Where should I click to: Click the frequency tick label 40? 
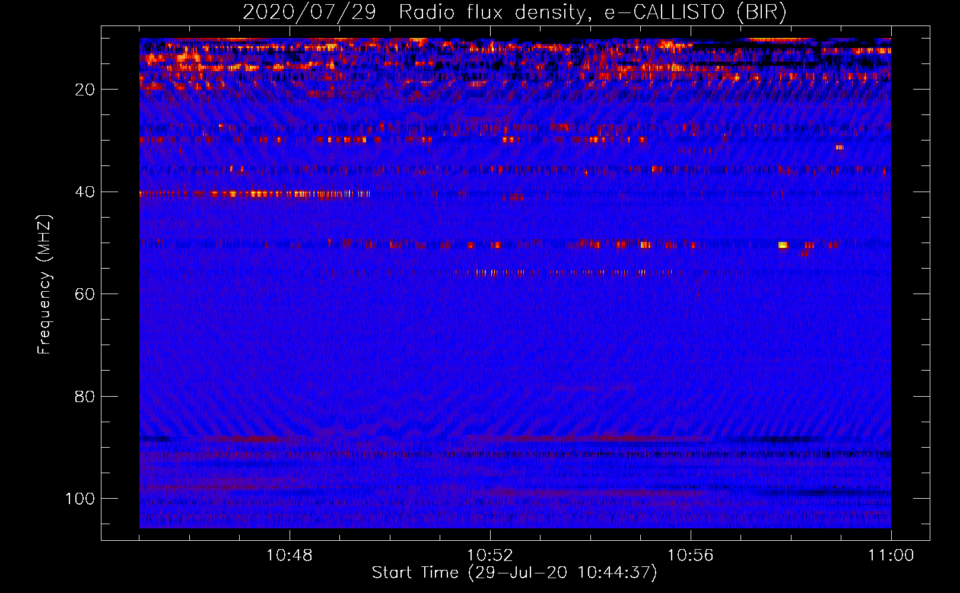pyautogui.click(x=85, y=192)
